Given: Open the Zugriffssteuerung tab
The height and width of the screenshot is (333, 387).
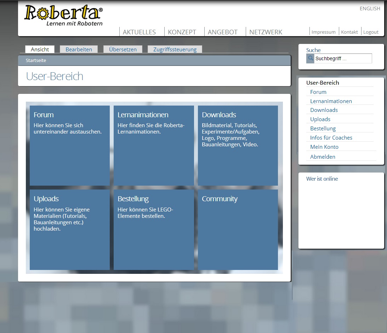Looking at the screenshot, I should click(x=175, y=49).
